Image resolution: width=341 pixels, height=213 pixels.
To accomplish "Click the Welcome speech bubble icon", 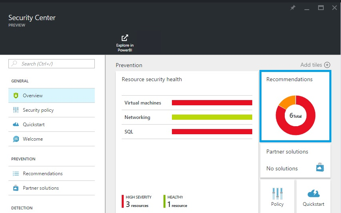I will coord(16,139).
